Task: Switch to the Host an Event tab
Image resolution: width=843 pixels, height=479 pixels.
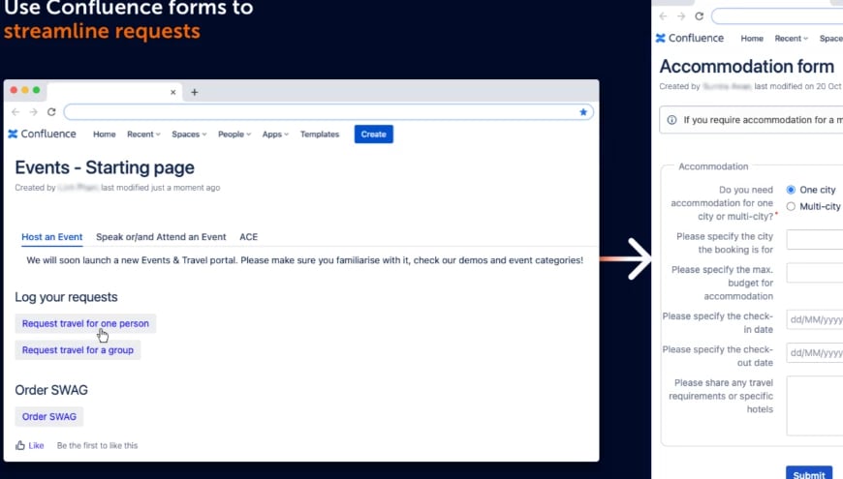Action: click(52, 237)
